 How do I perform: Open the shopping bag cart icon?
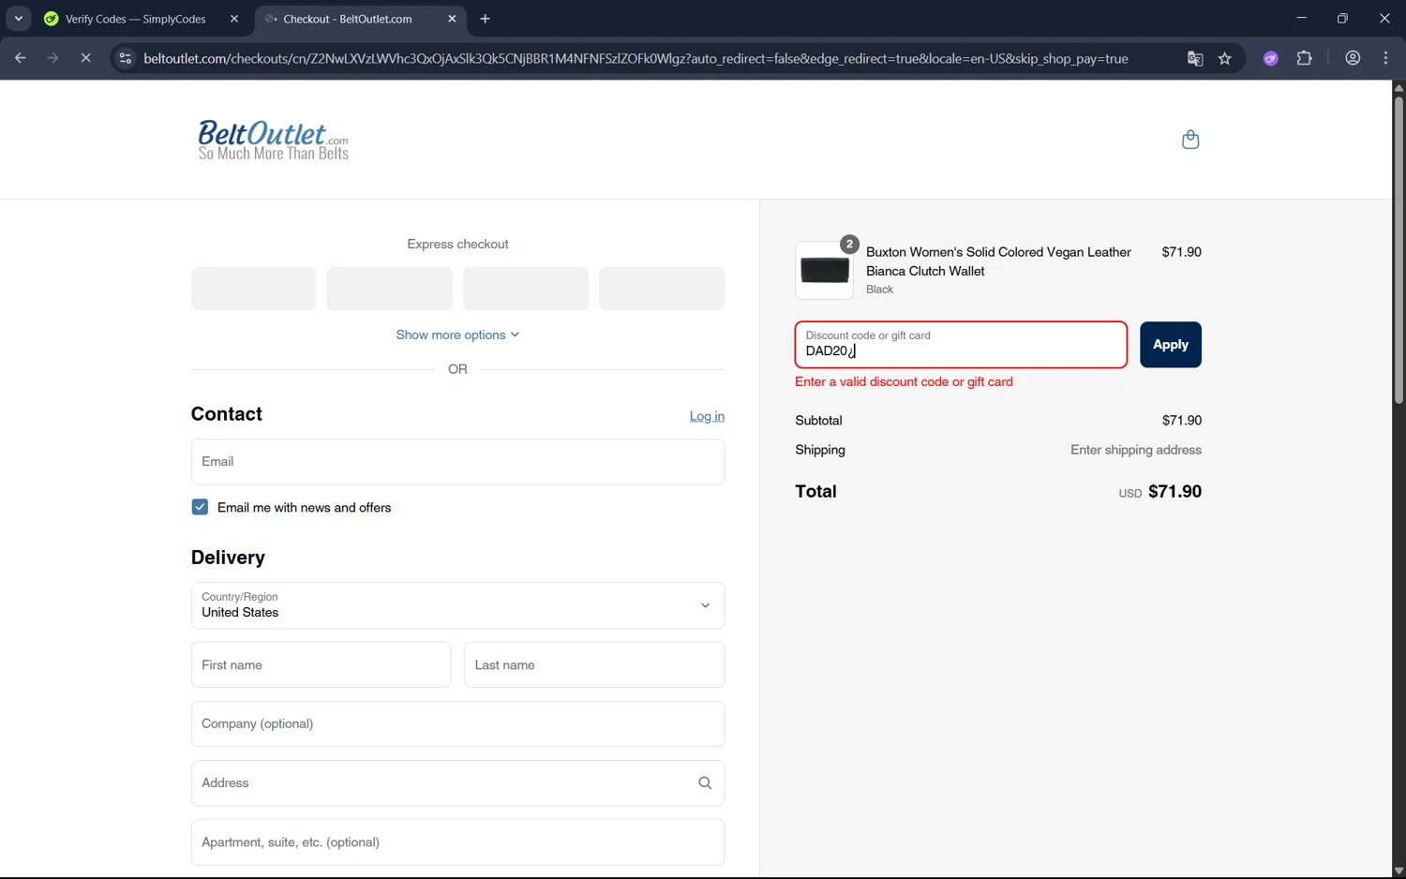point(1190,140)
